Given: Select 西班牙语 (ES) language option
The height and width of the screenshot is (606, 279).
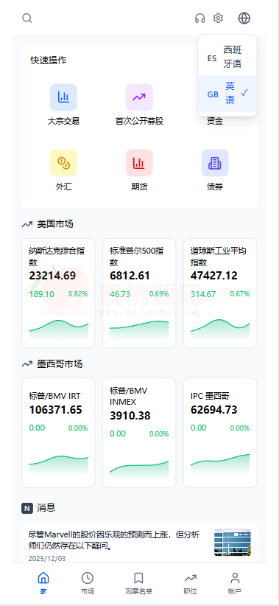Looking at the screenshot, I should pyautogui.click(x=227, y=57).
